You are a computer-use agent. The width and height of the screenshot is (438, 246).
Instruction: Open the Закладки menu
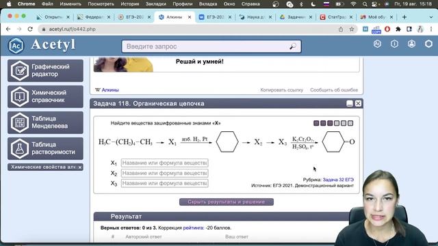155,4
